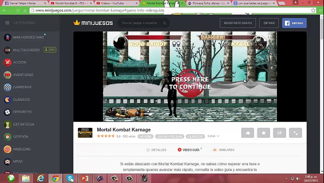Click the Windows Start button
The height and width of the screenshot is (183, 324).
(11, 178)
